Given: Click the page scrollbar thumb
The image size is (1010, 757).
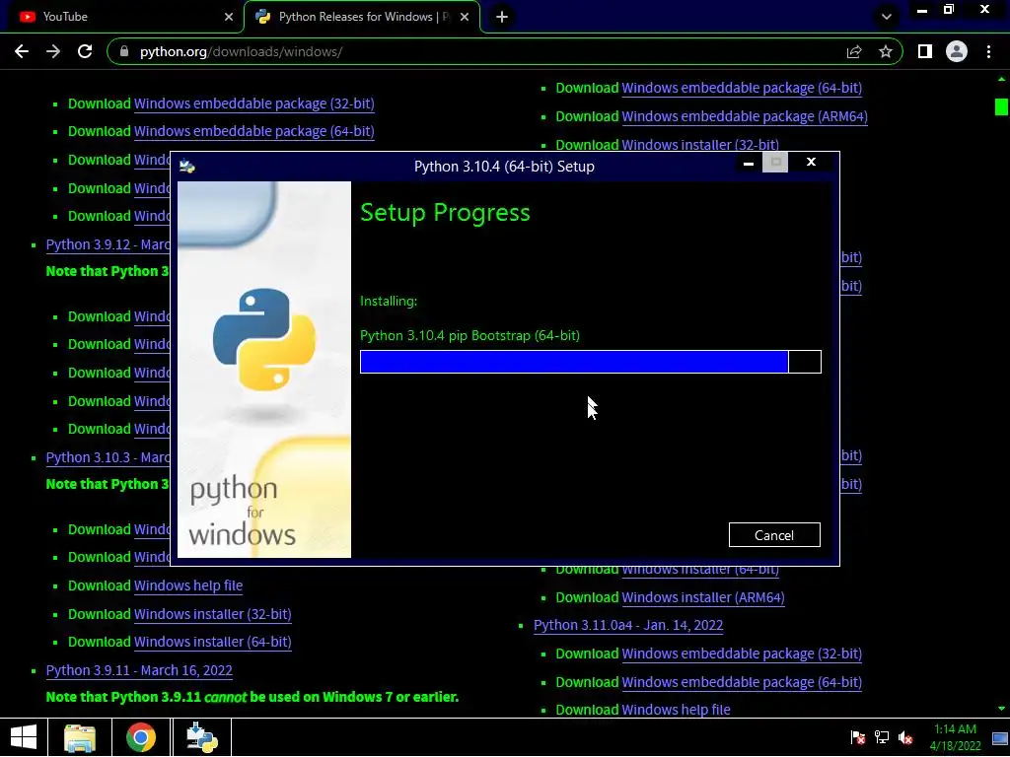Looking at the screenshot, I should click(1001, 106).
